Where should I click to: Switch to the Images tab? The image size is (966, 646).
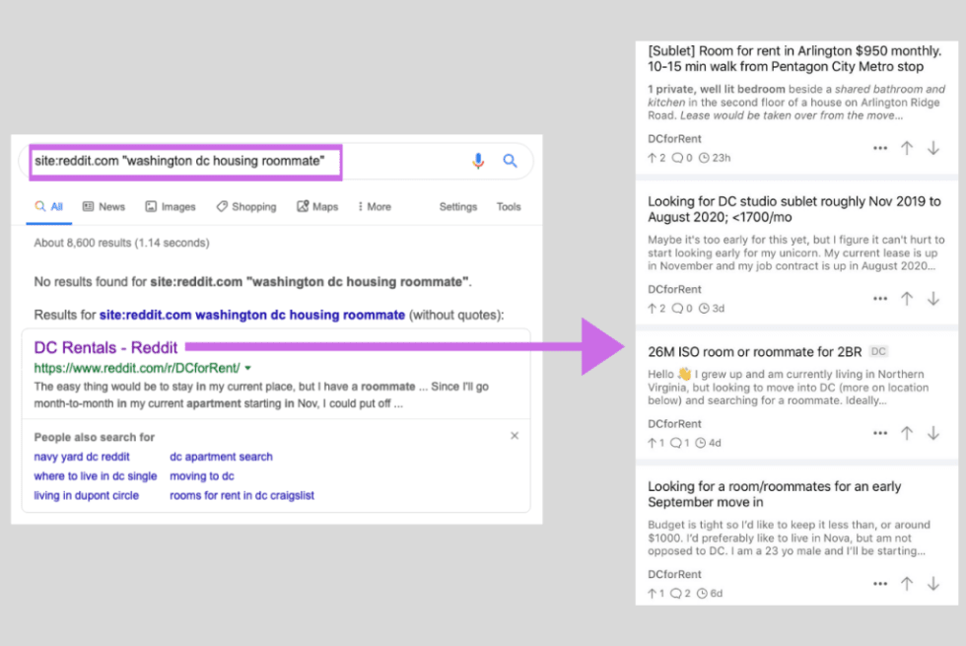[x=170, y=207]
